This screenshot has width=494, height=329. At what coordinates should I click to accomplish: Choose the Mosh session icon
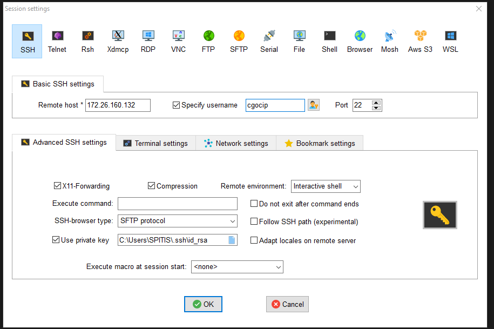coord(389,41)
